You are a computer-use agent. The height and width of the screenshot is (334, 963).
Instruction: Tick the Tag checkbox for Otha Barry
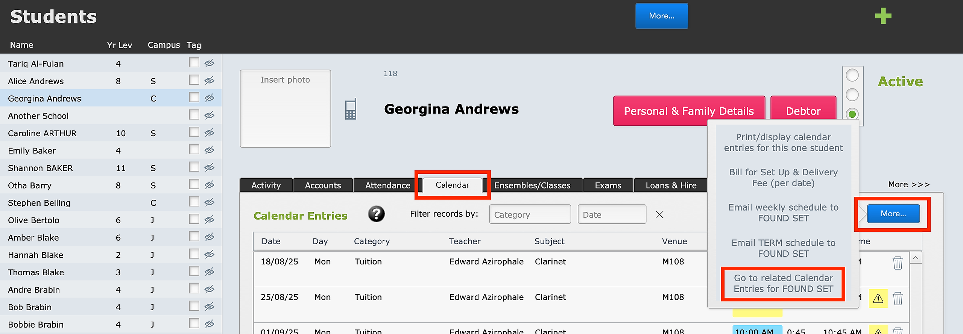[x=194, y=184]
